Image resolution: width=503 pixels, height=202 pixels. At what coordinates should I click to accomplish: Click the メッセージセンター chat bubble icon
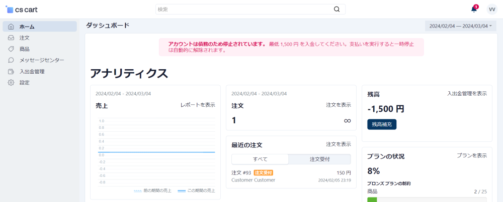11,60
